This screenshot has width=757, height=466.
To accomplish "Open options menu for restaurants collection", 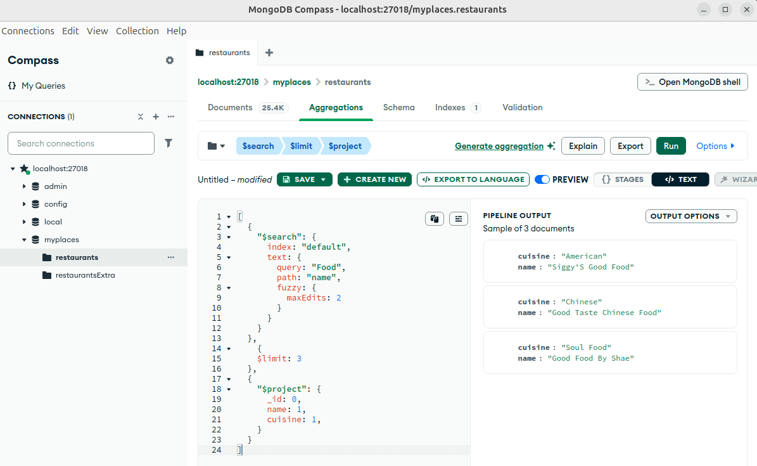I will point(170,257).
